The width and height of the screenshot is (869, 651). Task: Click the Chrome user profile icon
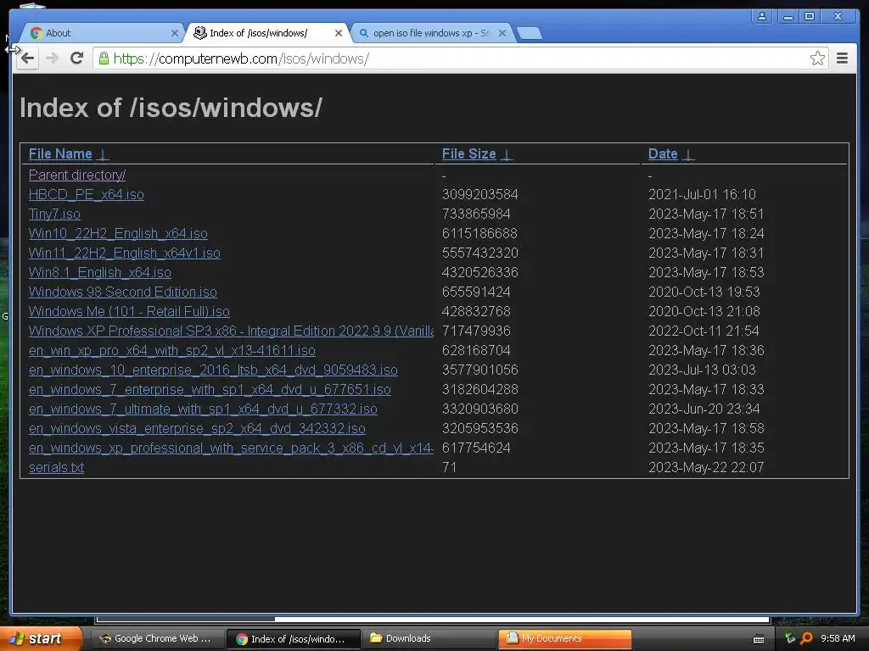(762, 16)
